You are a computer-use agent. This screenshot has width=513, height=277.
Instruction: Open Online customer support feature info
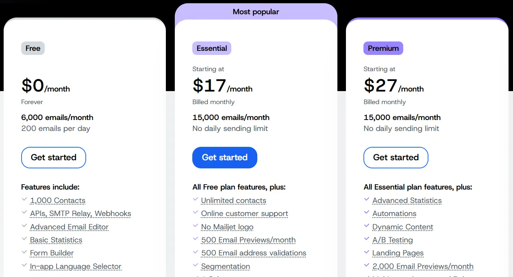tap(244, 214)
